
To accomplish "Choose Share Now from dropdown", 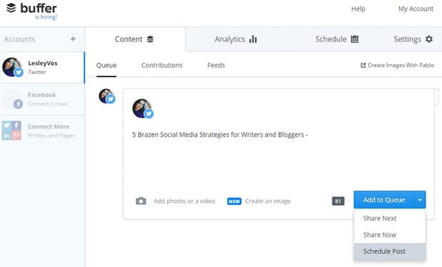I will pyautogui.click(x=389, y=235).
